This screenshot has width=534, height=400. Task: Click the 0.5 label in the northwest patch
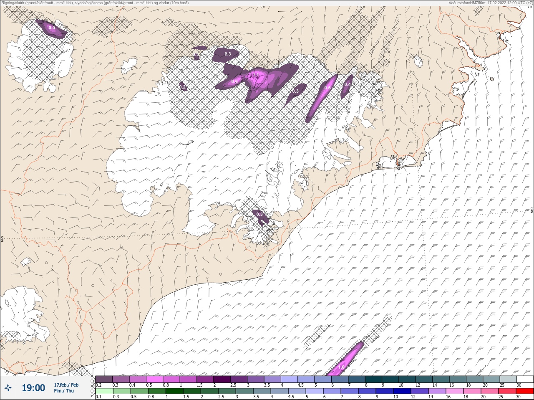coord(52,28)
